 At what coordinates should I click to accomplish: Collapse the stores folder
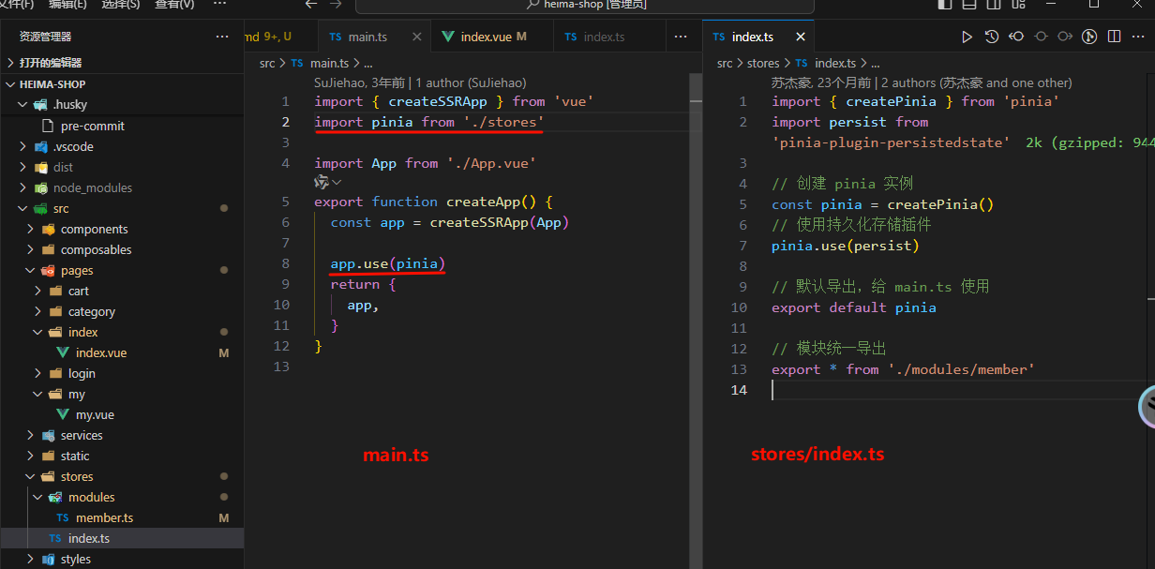122,476
